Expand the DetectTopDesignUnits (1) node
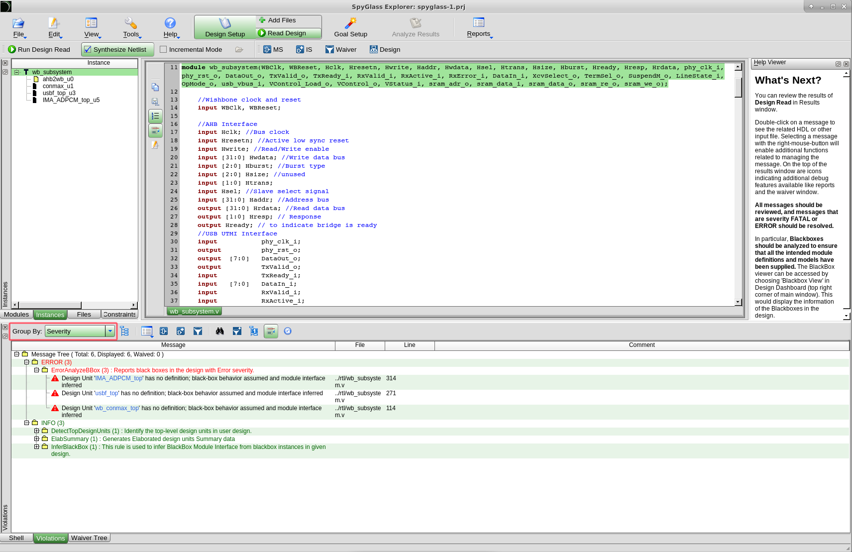 [x=36, y=431]
